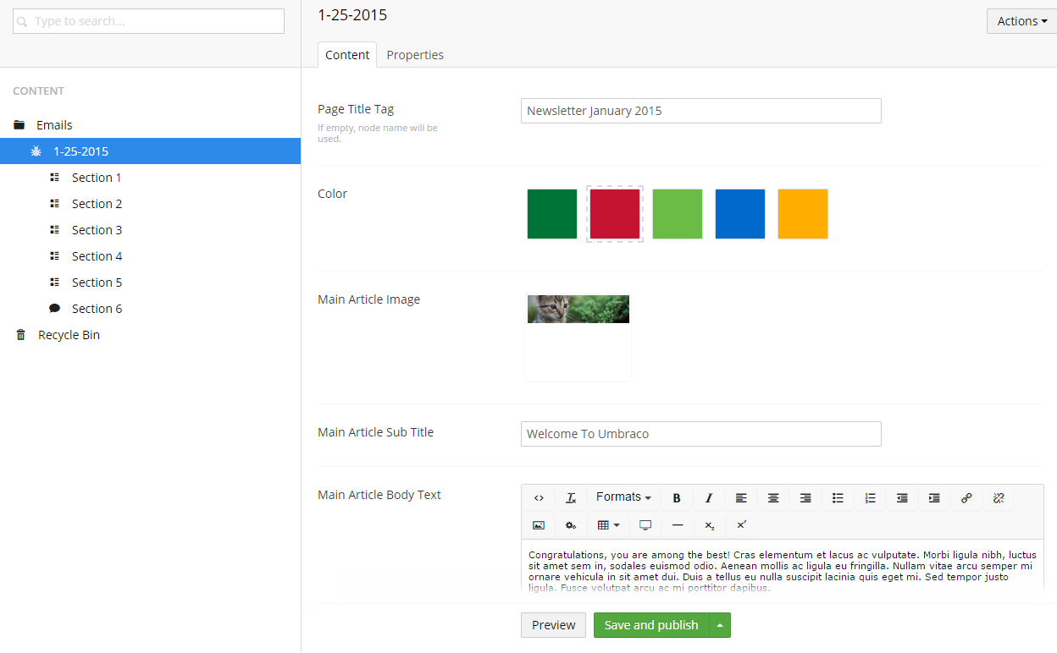Open the Formats dropdown
Viewport: 1057px width, 653px height.
pyautogui.click(x=623, y=497)
